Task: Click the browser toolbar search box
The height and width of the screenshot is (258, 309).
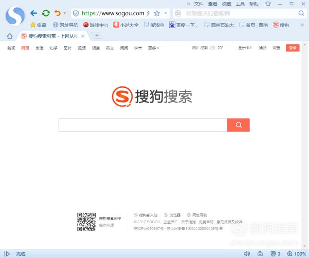Action: [239, 13]
